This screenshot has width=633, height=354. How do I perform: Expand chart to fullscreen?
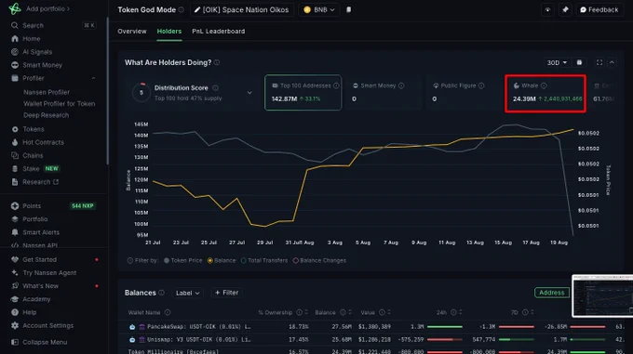pos(599,62)
